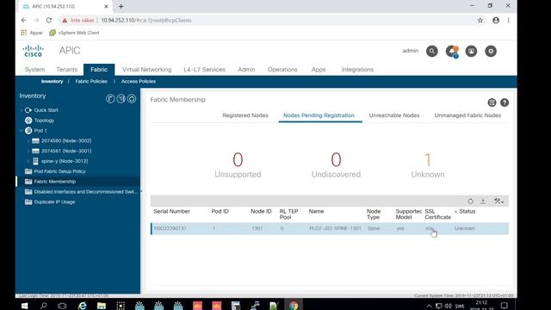Switch to Access Policies submenu

point(139,81)
